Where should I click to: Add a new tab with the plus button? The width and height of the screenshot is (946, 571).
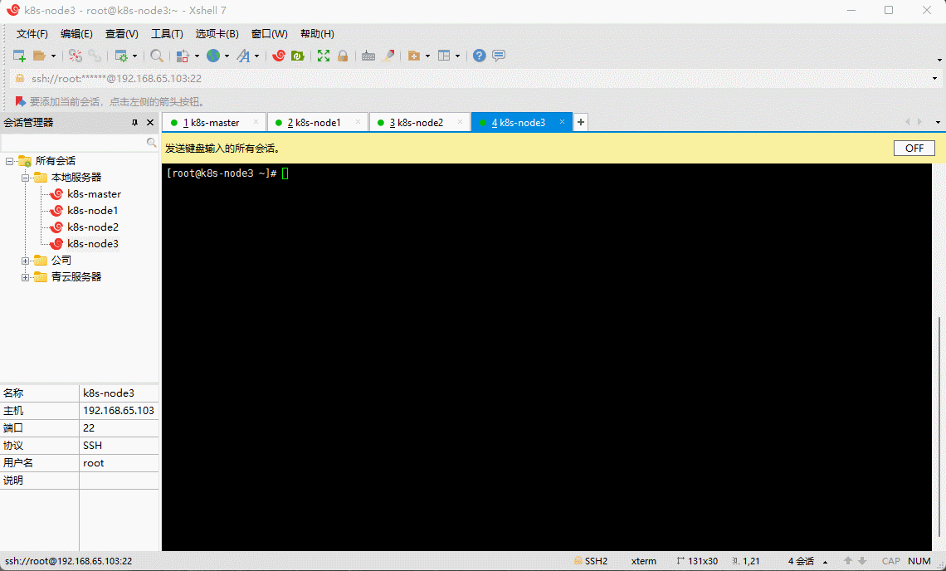tap(580, 122)
